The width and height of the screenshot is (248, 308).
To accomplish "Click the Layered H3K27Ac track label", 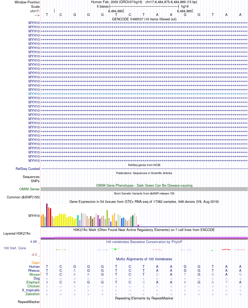I will coord(17,234).
